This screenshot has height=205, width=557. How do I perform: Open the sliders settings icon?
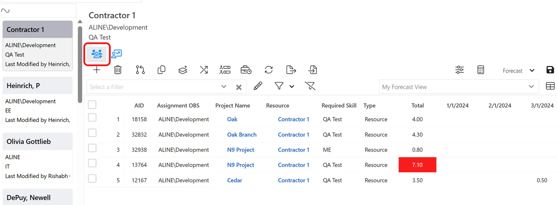(x=460, y=70)
